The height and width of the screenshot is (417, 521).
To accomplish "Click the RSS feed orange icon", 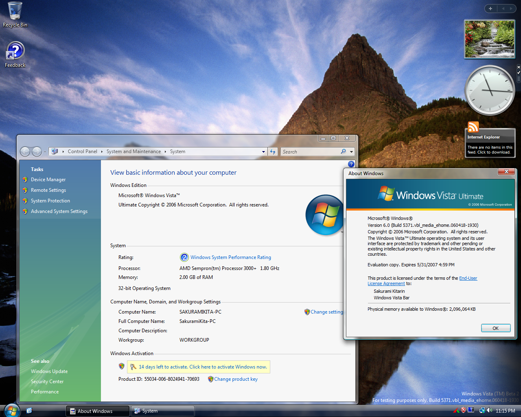I will pyautogui.click(x=473, y=127).
